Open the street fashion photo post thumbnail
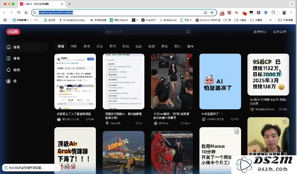This screenshot has height=174, width=297. (172, 81)
